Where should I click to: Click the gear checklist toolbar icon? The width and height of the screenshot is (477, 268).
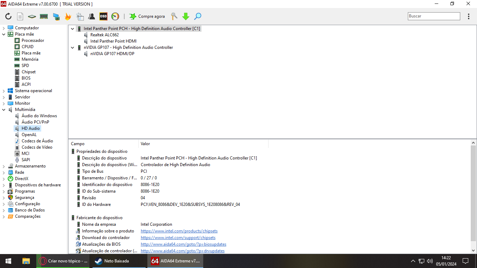pyautogui.click(x=80, y=16)
